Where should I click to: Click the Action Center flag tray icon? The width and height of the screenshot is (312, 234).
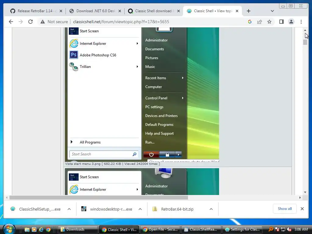pyautogui.click(x=277, y=229)
